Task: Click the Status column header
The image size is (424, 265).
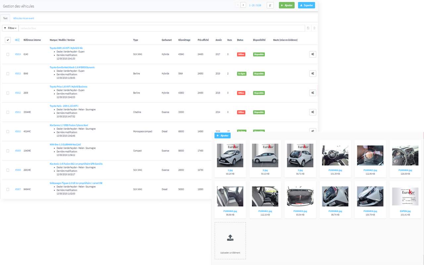Action: tap(240, 40)
